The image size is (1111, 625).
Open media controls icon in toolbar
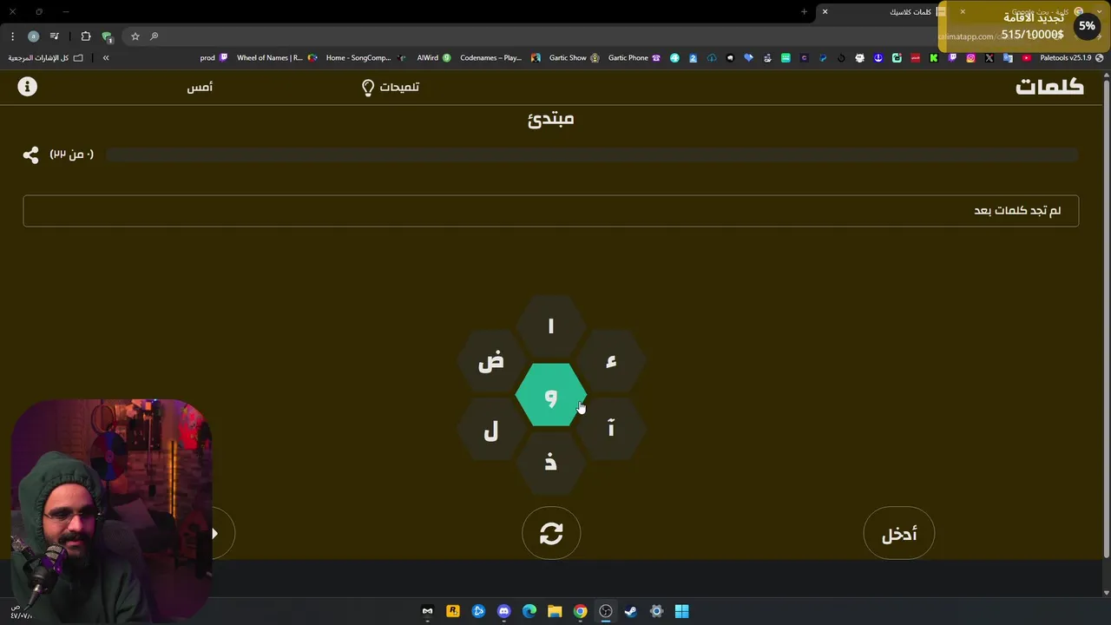pos(55,36)
